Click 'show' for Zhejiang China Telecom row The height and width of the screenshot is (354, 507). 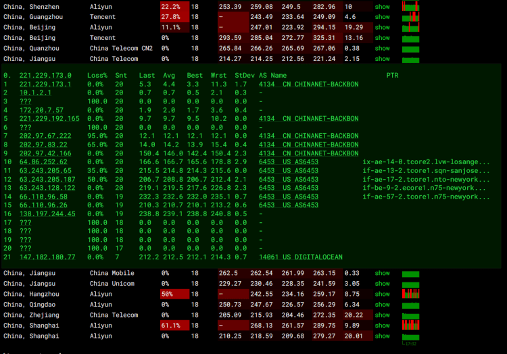[x=382, y=315]
